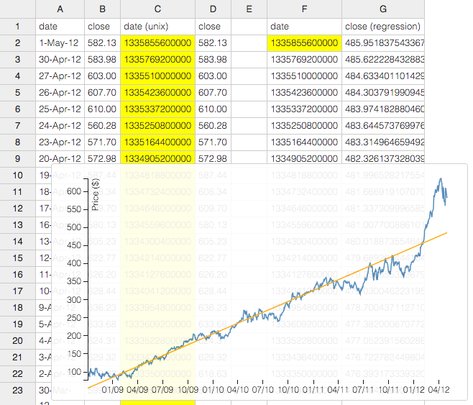Image resolution: width=473 pixels, height=405 pixels.
Task: Click yellow cell 1334905200000 in column C
Action: (x=157, y=158)
